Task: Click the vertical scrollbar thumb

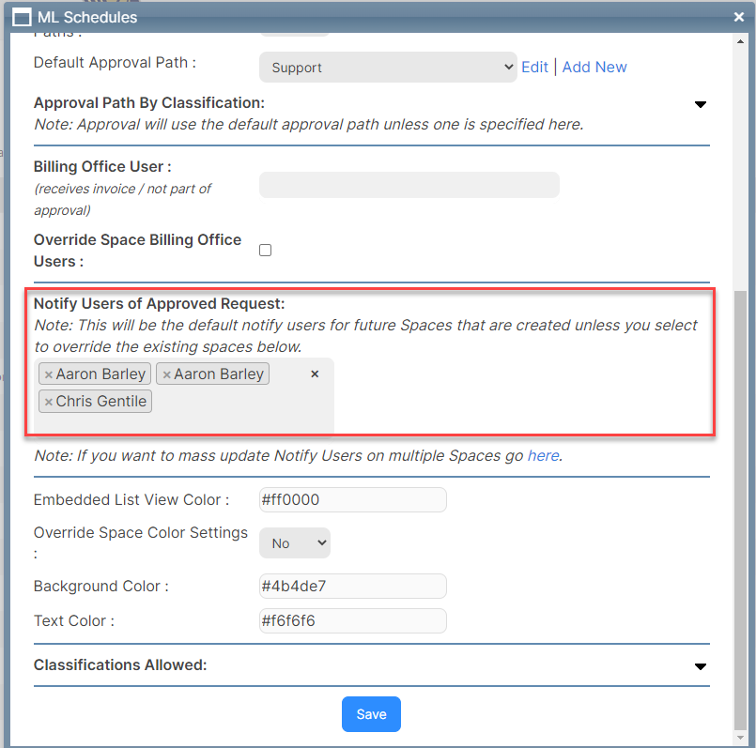Action: [x=740, y=511]
